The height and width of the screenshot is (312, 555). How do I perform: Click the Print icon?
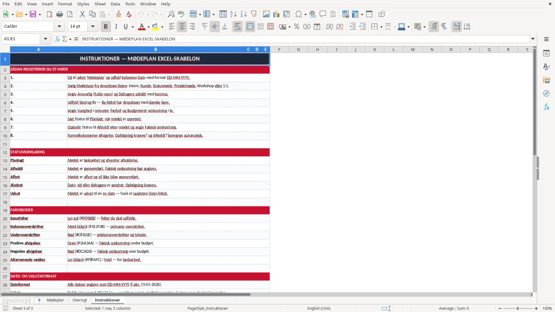tap(60, 14)
